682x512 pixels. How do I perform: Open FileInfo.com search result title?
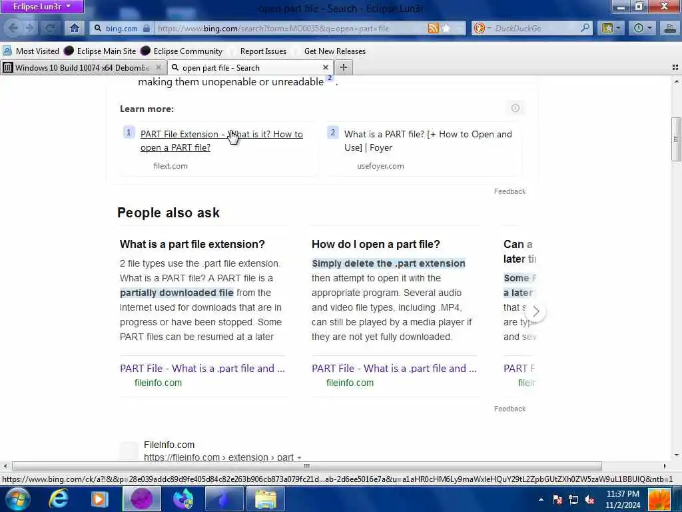pos(169,445)
